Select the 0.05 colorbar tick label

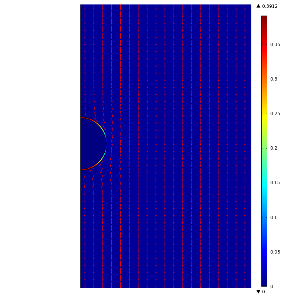(275, 252)
